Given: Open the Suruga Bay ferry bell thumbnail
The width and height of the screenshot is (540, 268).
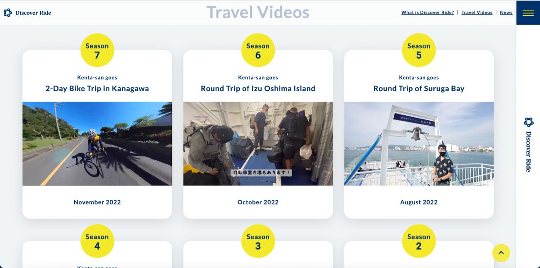Looking at the screenshot, I should pos(419,144).
